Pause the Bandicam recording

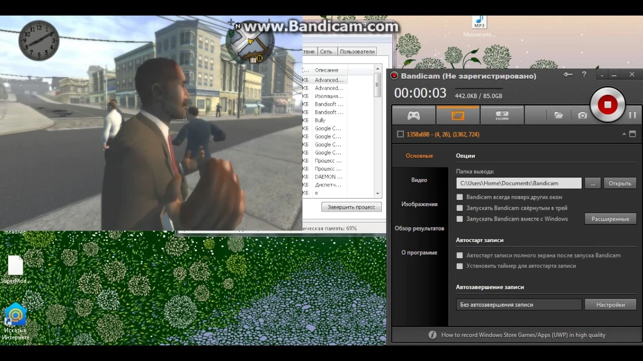(632, 115)
